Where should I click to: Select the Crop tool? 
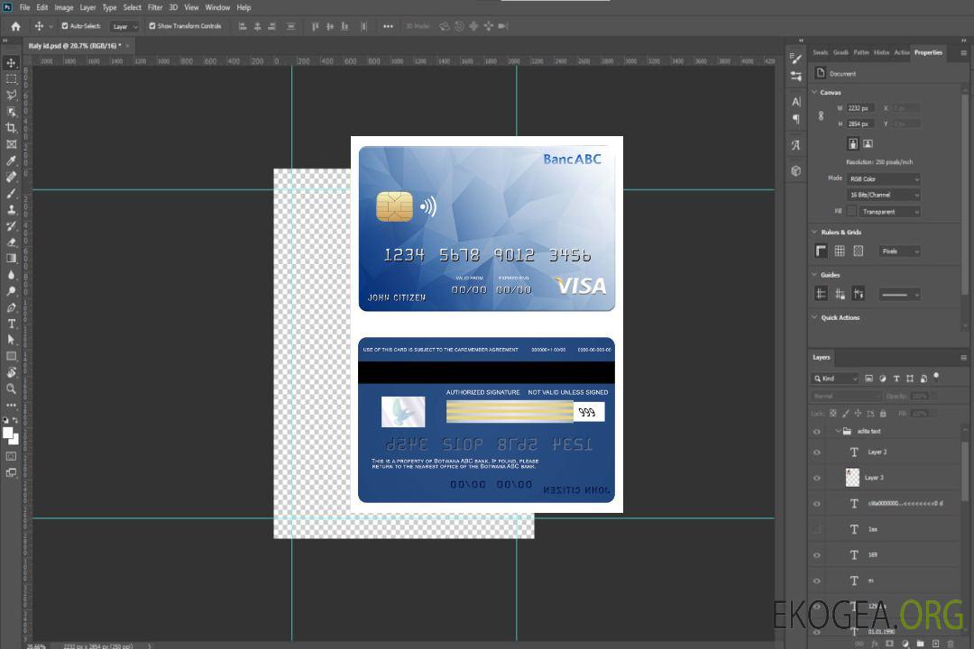point(11,128)
